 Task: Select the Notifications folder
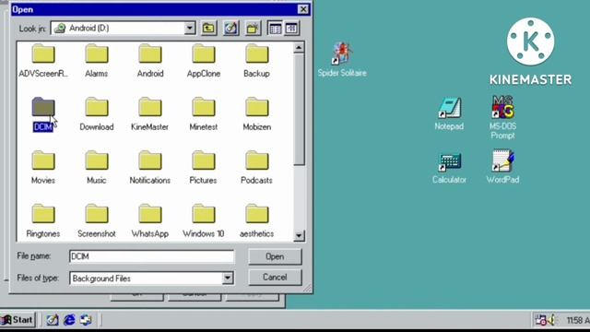[x=149, y=168]
